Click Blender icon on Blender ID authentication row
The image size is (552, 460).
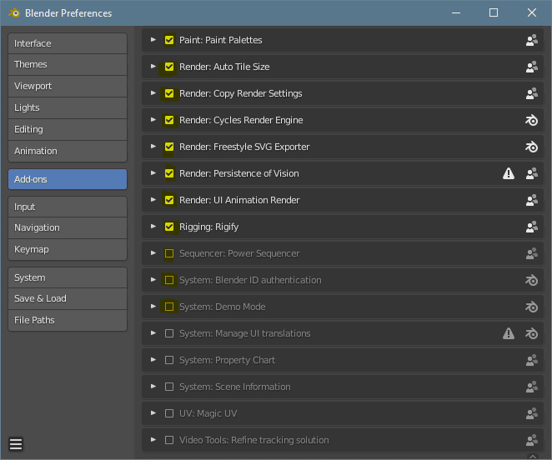532,280
